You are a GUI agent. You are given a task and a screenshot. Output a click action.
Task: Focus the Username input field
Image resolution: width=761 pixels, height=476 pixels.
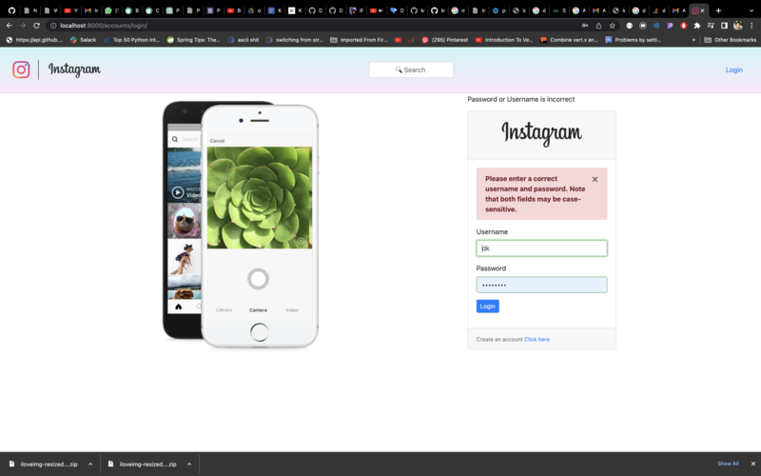point(541,248)
